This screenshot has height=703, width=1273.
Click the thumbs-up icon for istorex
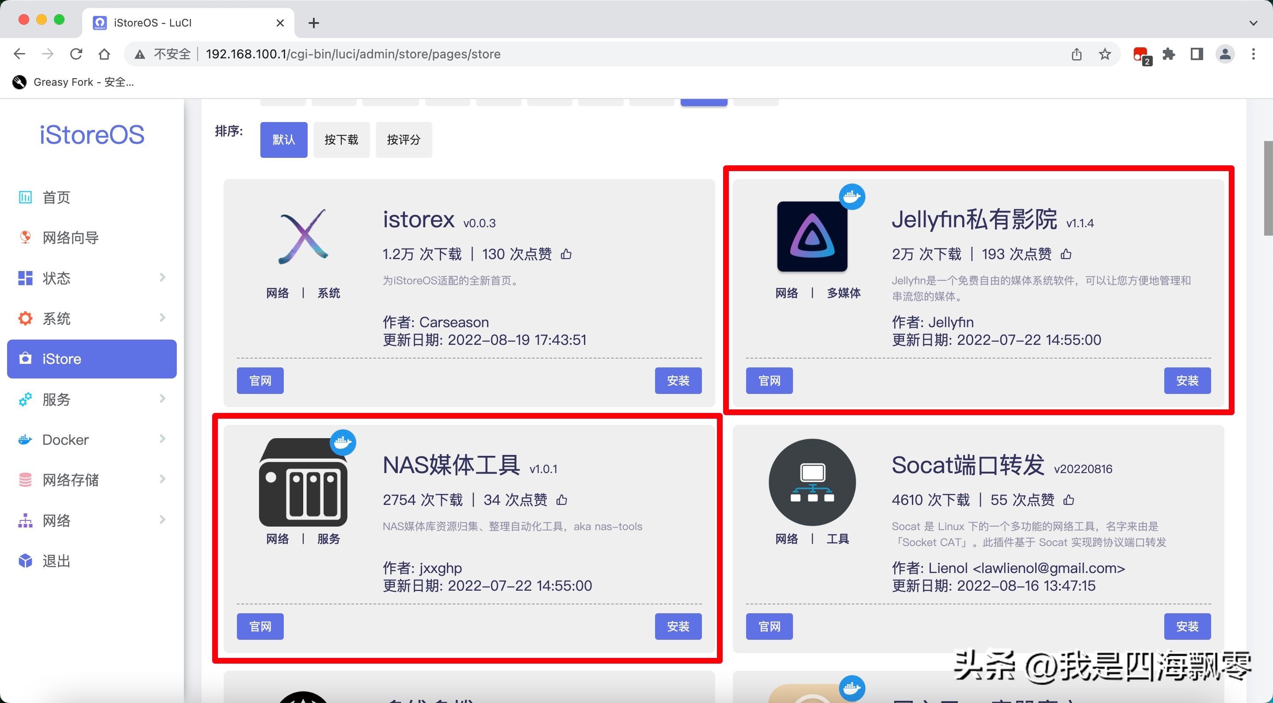pos(566,254)
